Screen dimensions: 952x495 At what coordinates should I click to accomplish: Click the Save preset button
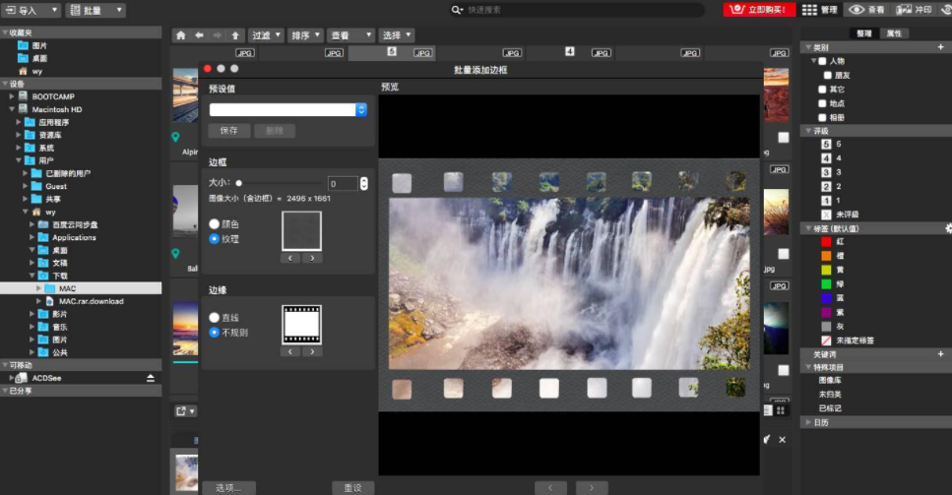[x=228, y=131]
